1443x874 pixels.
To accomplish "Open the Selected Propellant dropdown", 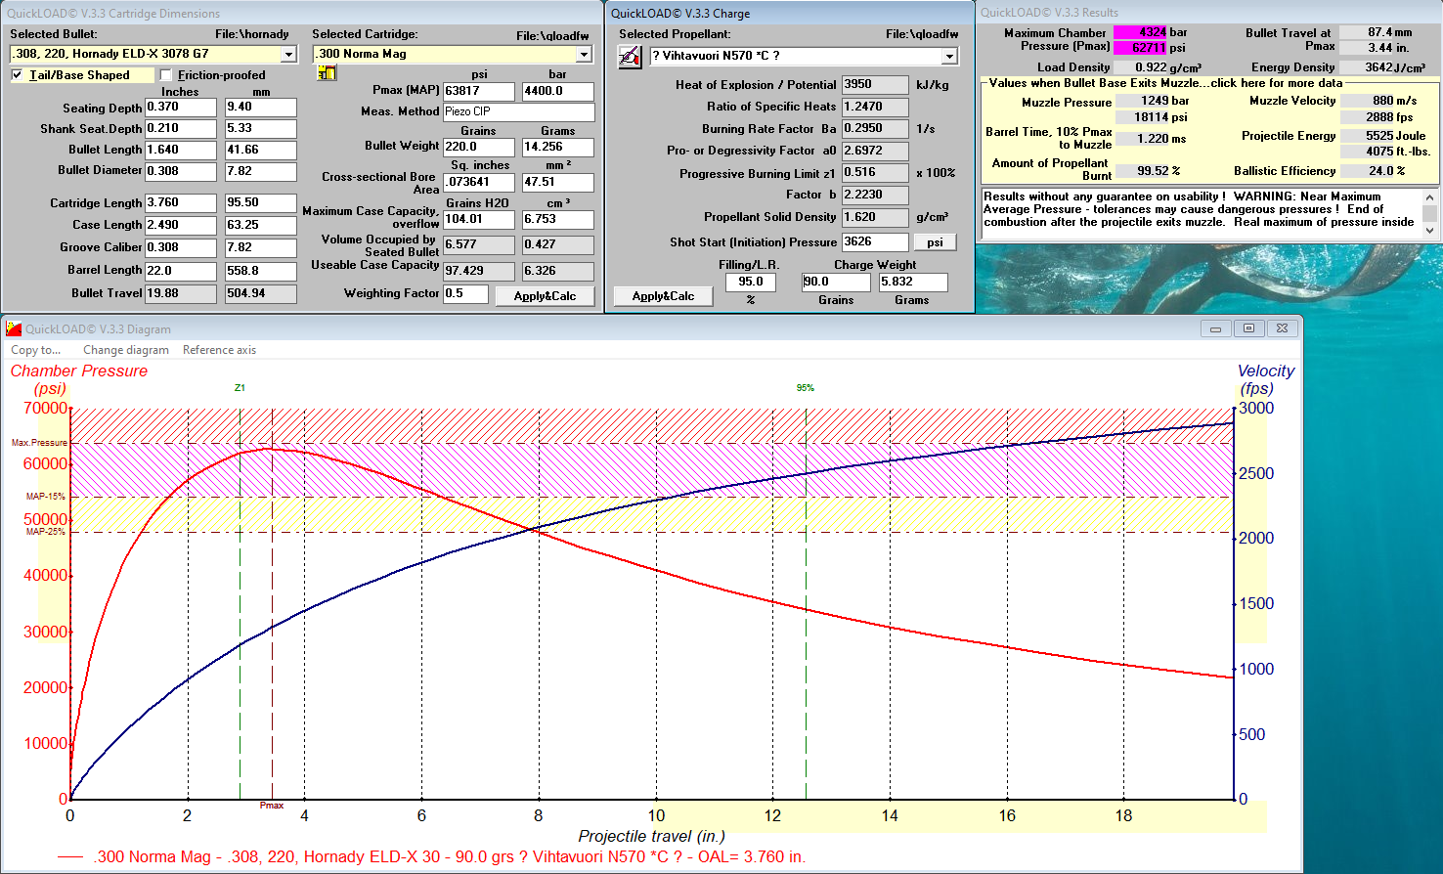I will click(x=948, y=57).
